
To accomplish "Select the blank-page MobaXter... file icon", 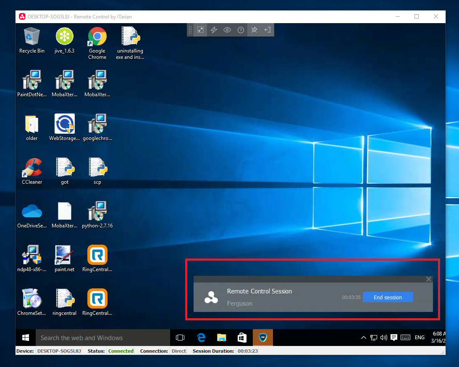I will tap(64, 215).
